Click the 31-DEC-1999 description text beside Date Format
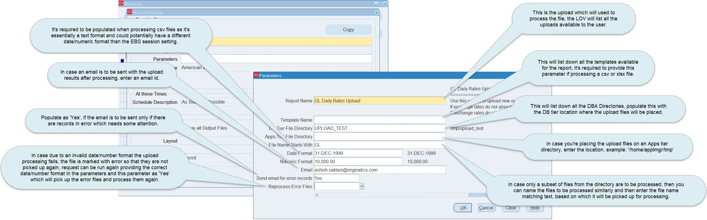This screenshot has height=220, width=707. tap(421, 153)
